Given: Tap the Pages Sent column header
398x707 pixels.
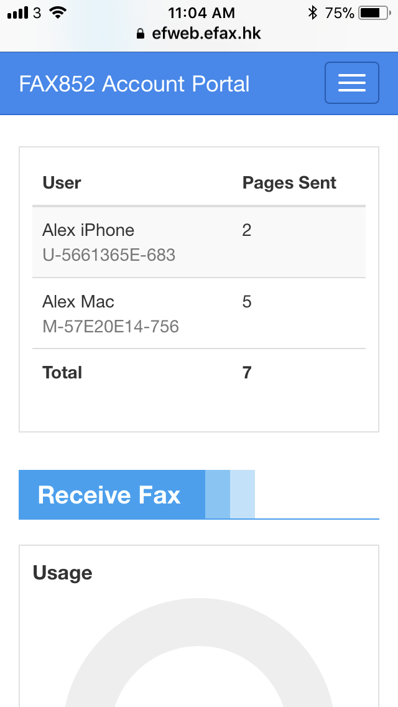Looking at the screenshot, I should point(289,182).
